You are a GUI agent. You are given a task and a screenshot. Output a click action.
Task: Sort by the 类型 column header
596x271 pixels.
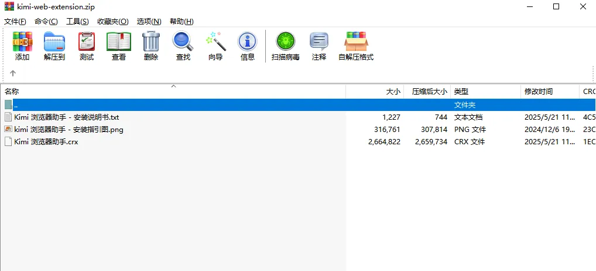[485, 91]
